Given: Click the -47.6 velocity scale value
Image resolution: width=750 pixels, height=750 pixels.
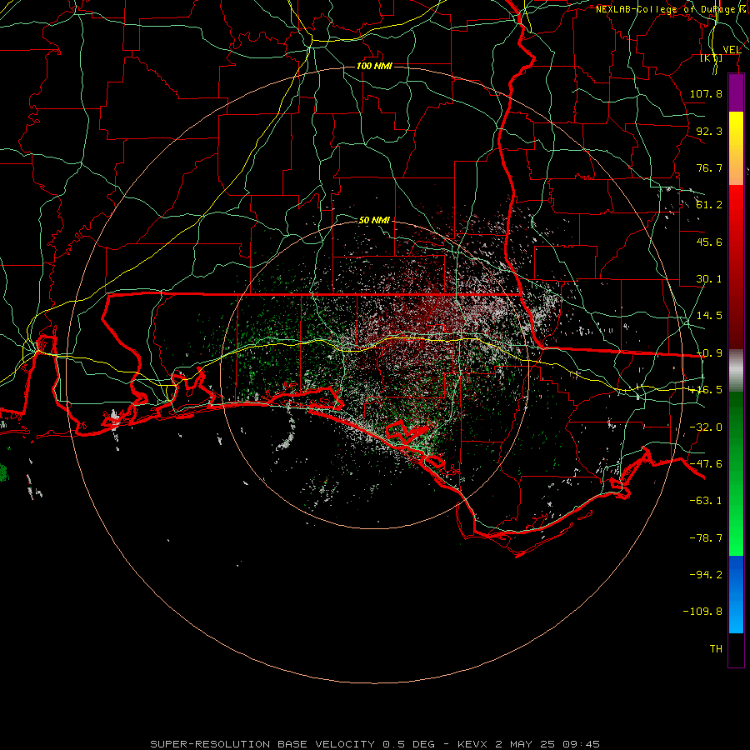Looking at the screenshot, I should click(x=706, y=464).
